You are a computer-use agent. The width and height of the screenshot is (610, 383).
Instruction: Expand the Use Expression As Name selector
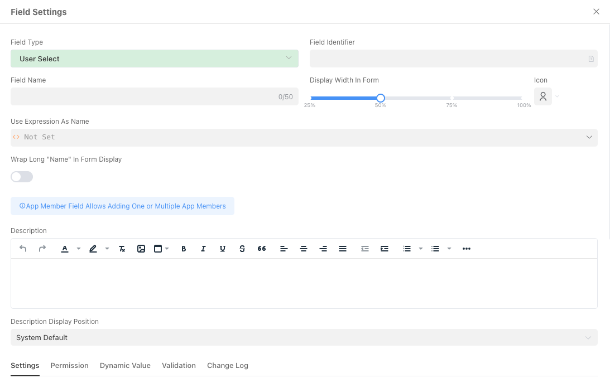(304, 137)
